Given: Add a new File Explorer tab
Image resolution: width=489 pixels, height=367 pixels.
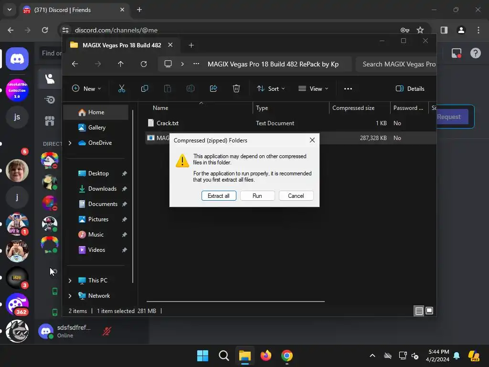Looking at the screenshot, I should (x=191, y=45).
